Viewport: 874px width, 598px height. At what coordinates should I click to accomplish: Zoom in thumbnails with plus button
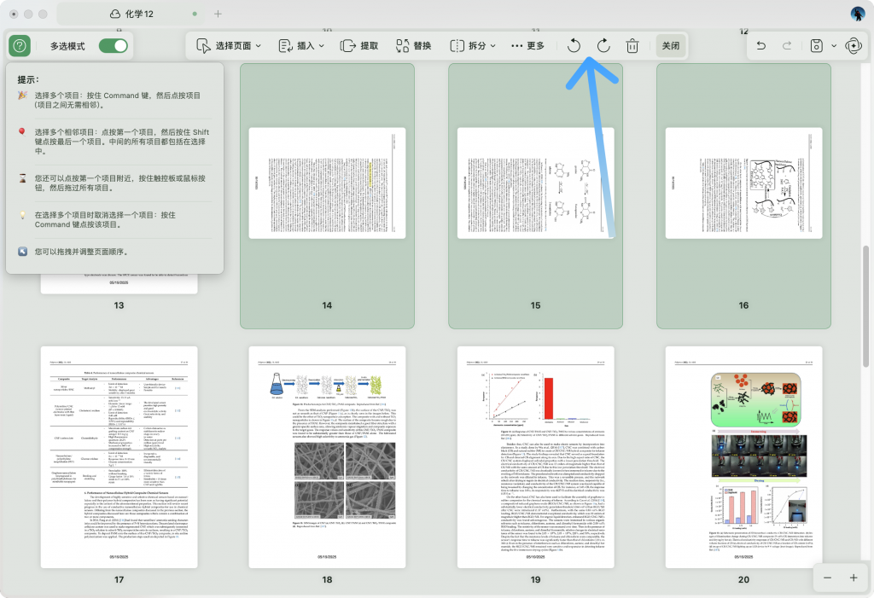tap(854, 578)
